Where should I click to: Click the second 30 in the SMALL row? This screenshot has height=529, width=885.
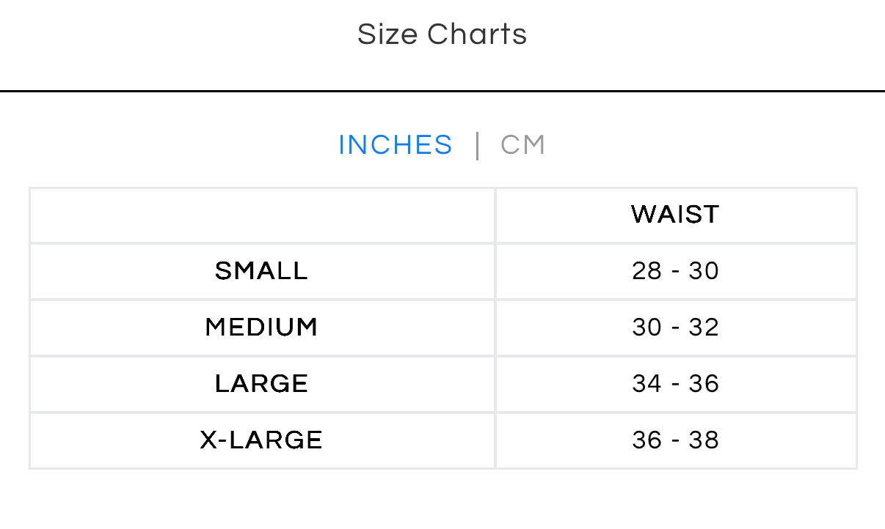(704, 271)
